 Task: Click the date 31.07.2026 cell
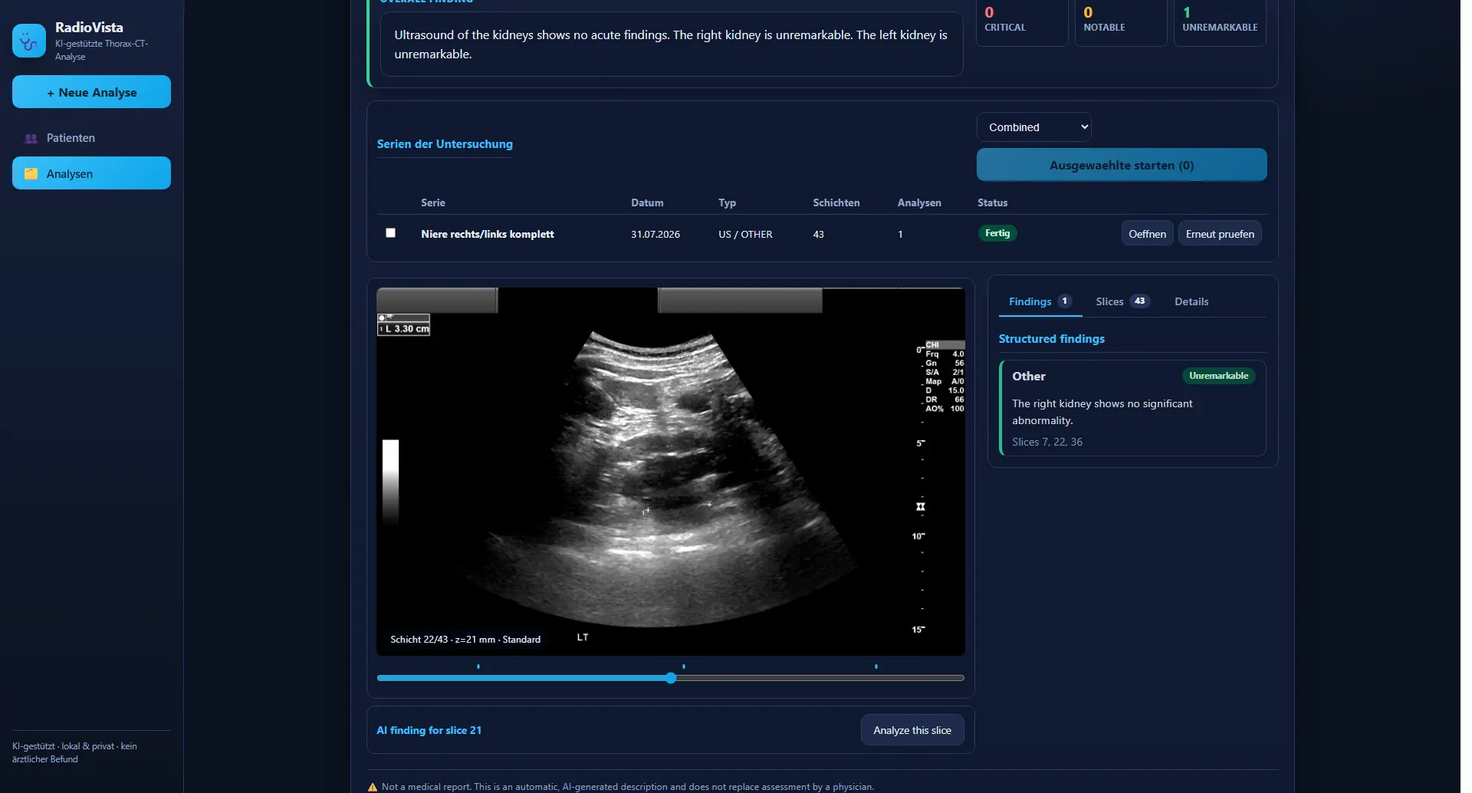click(x=655, y=234)
